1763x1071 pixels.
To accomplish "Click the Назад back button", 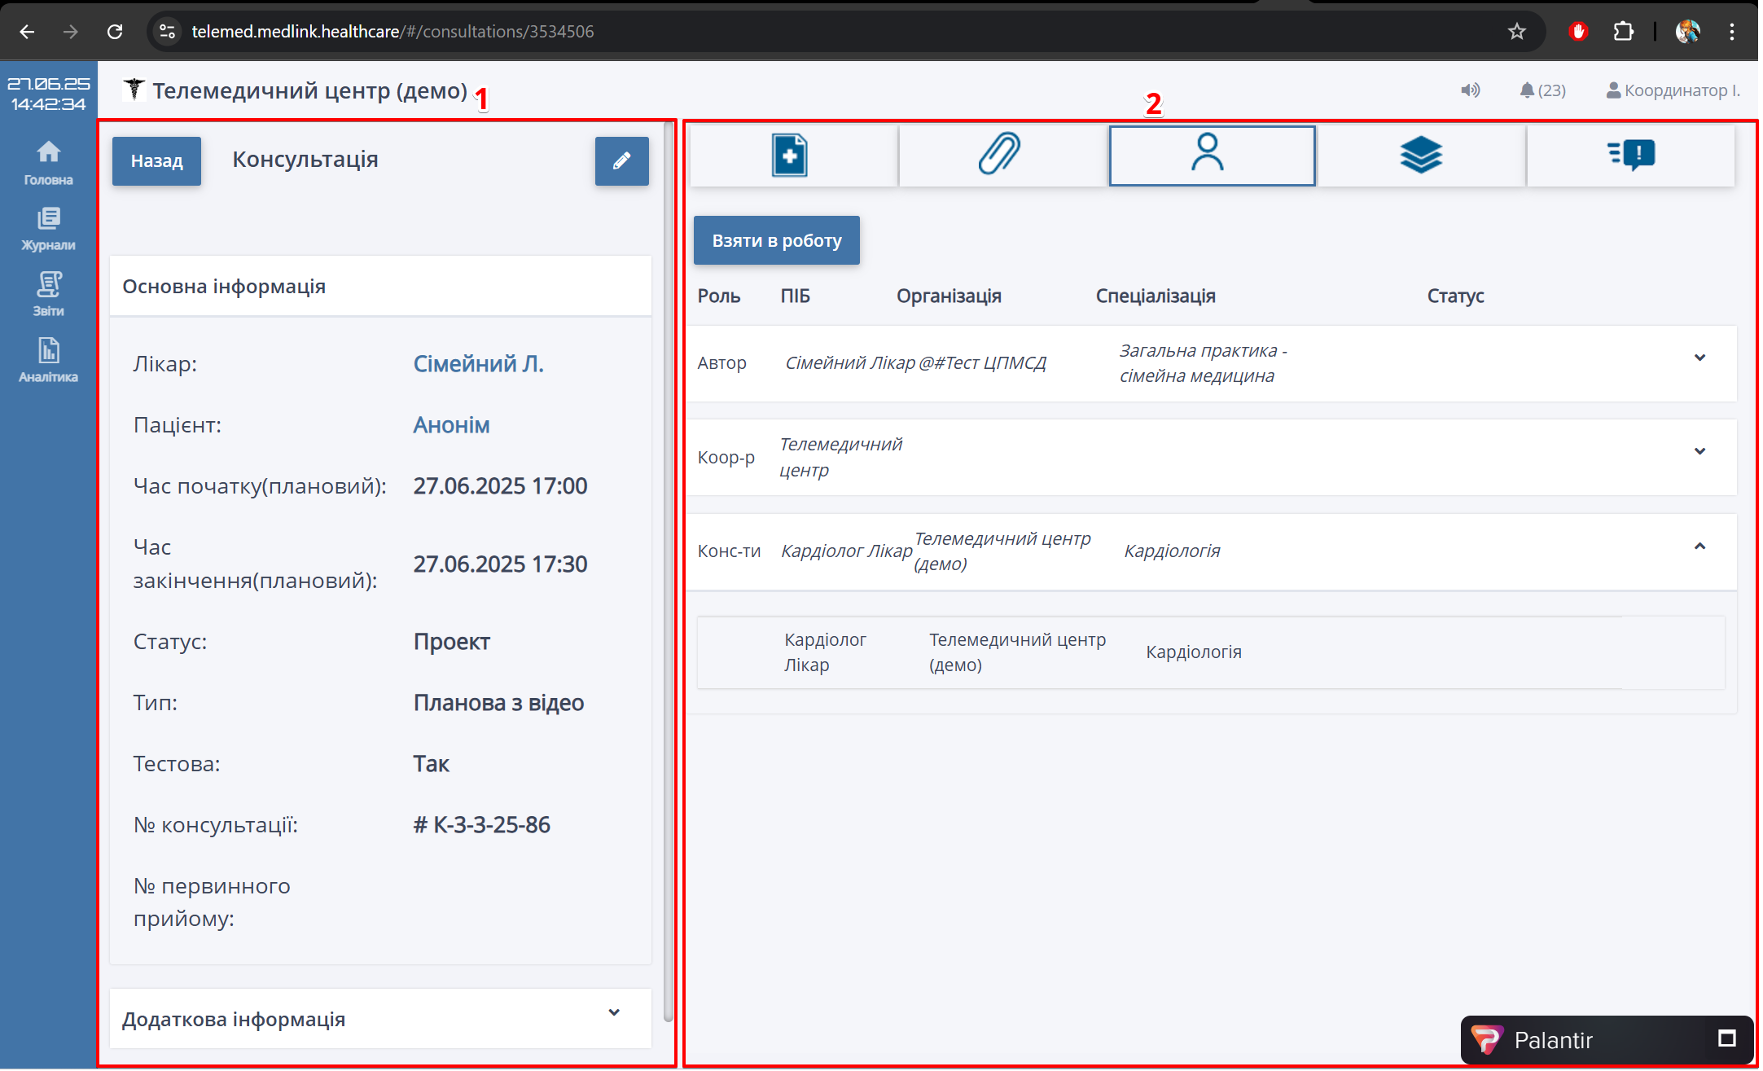I will coord(156,160).
